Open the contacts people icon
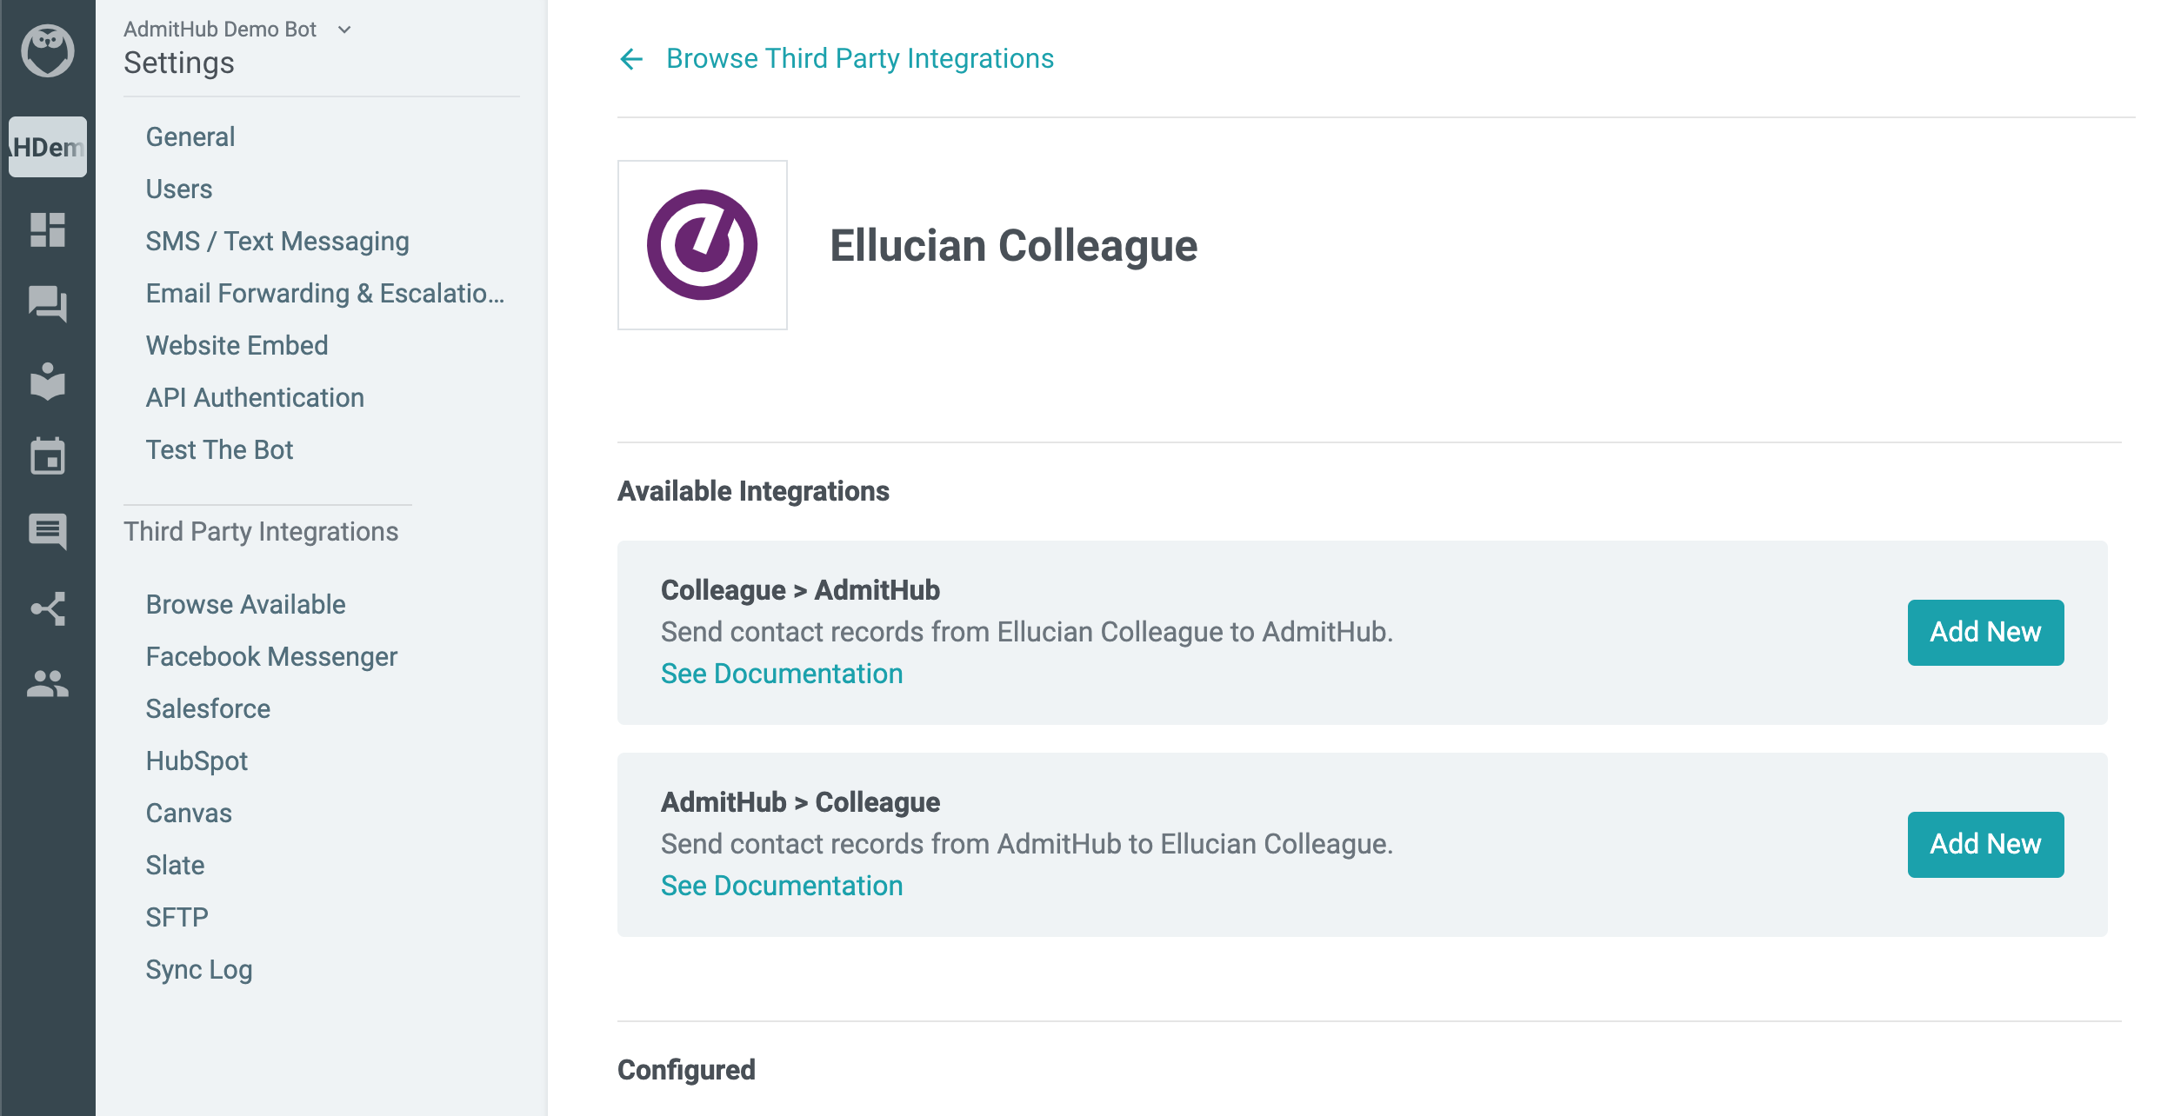Image resolution: width=2174 pixels, height=1116 pixels. [48, 683]
